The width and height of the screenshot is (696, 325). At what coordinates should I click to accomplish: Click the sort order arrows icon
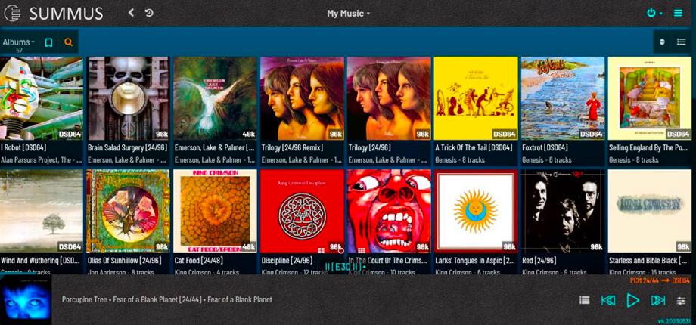tap(662, 42)
